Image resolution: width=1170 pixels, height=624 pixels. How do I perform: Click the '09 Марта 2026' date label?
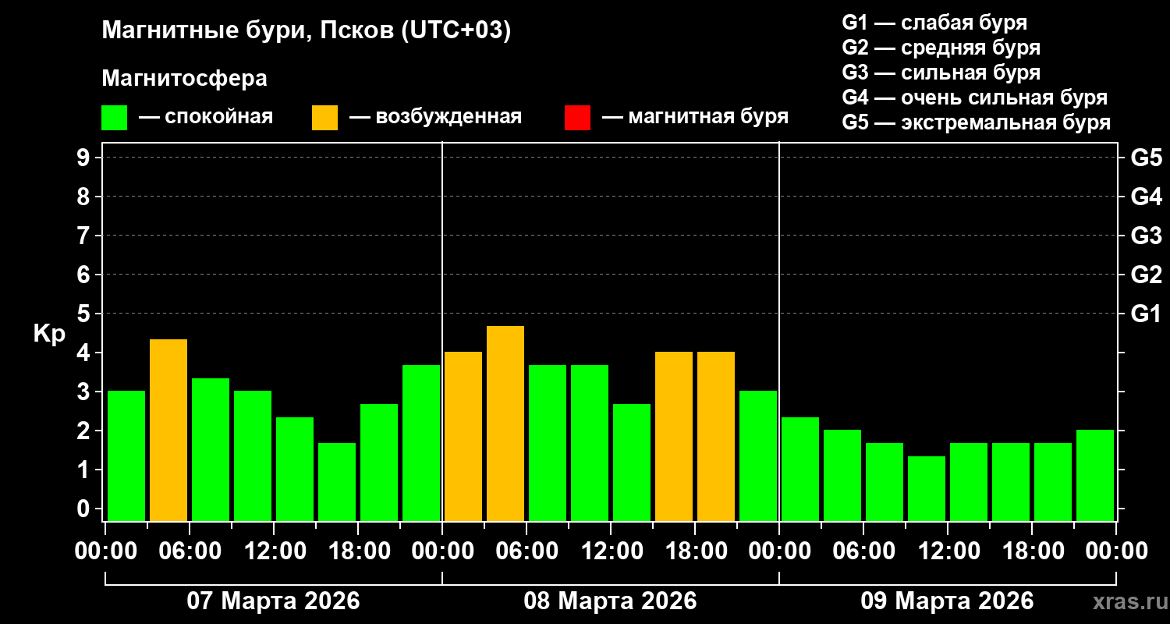[x=948, y=601]
